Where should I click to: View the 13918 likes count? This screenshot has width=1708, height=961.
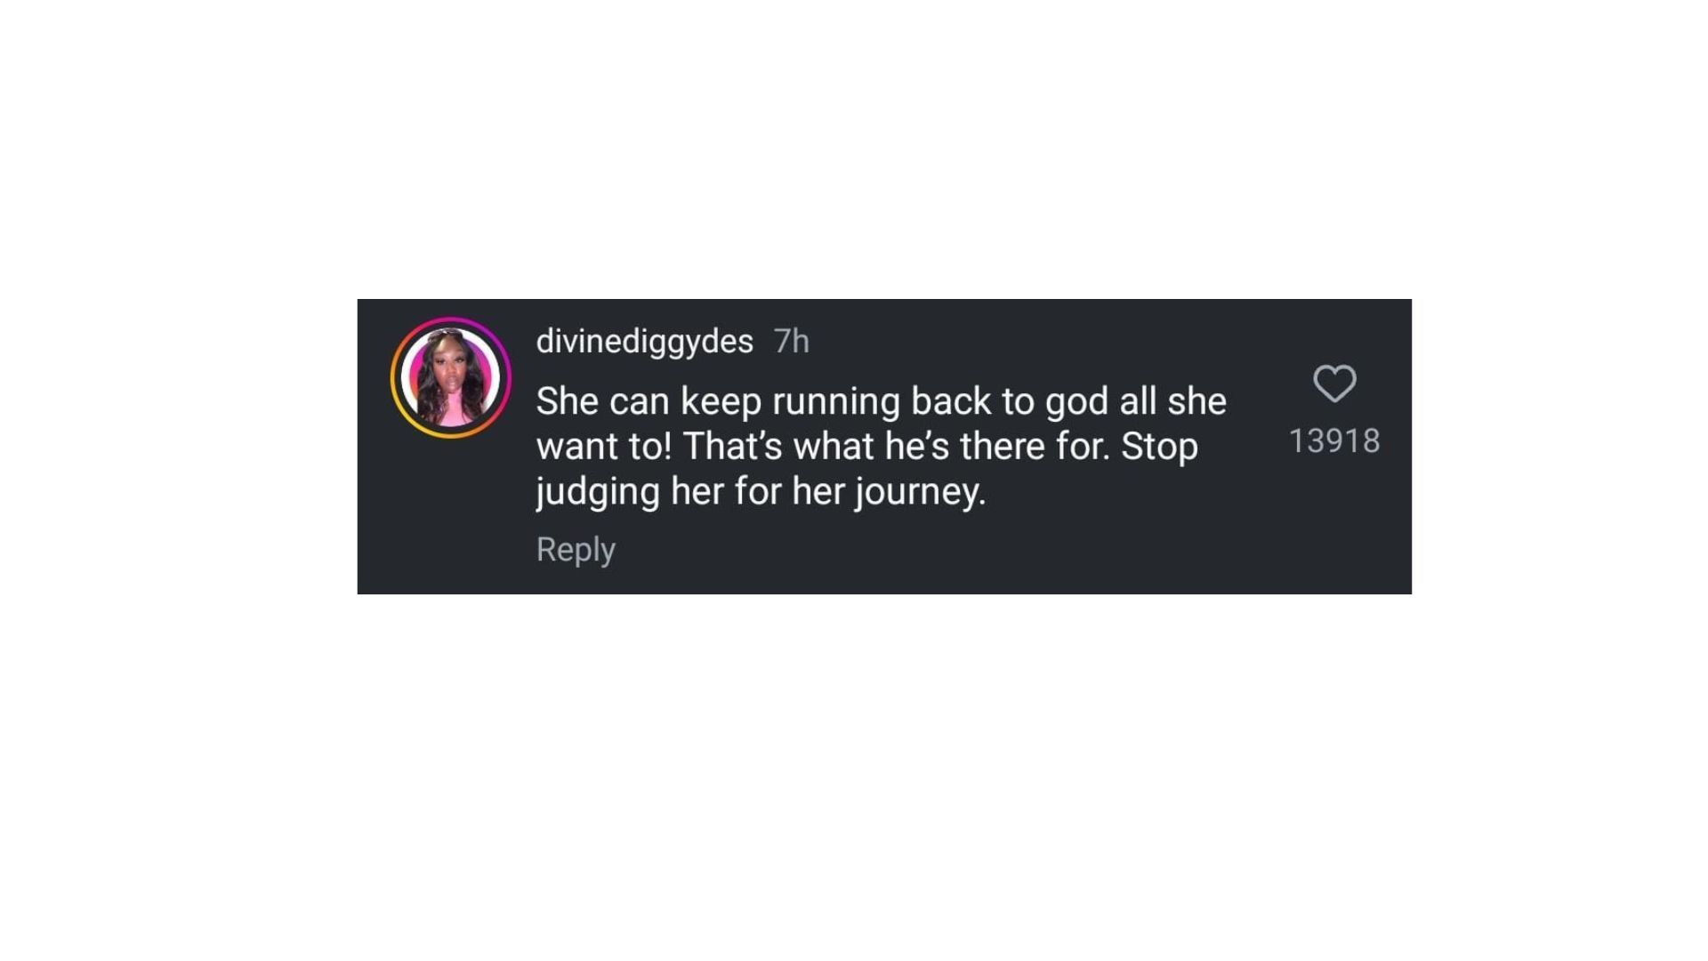pyautogui.click(x=1334, y=441)
